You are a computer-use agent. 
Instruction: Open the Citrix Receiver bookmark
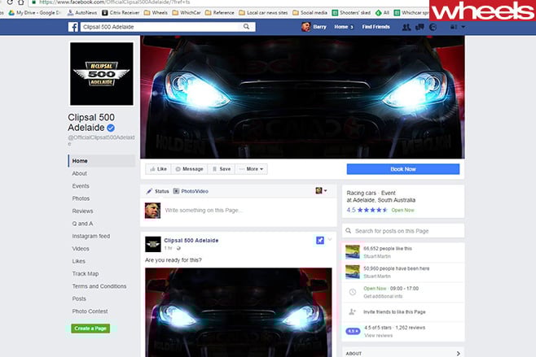121,13
